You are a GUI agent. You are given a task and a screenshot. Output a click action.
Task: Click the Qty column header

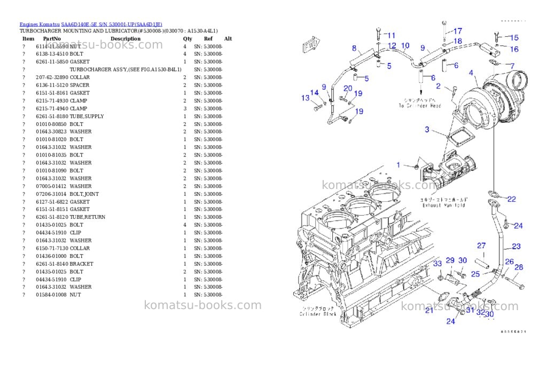click(x=187, y=38)
